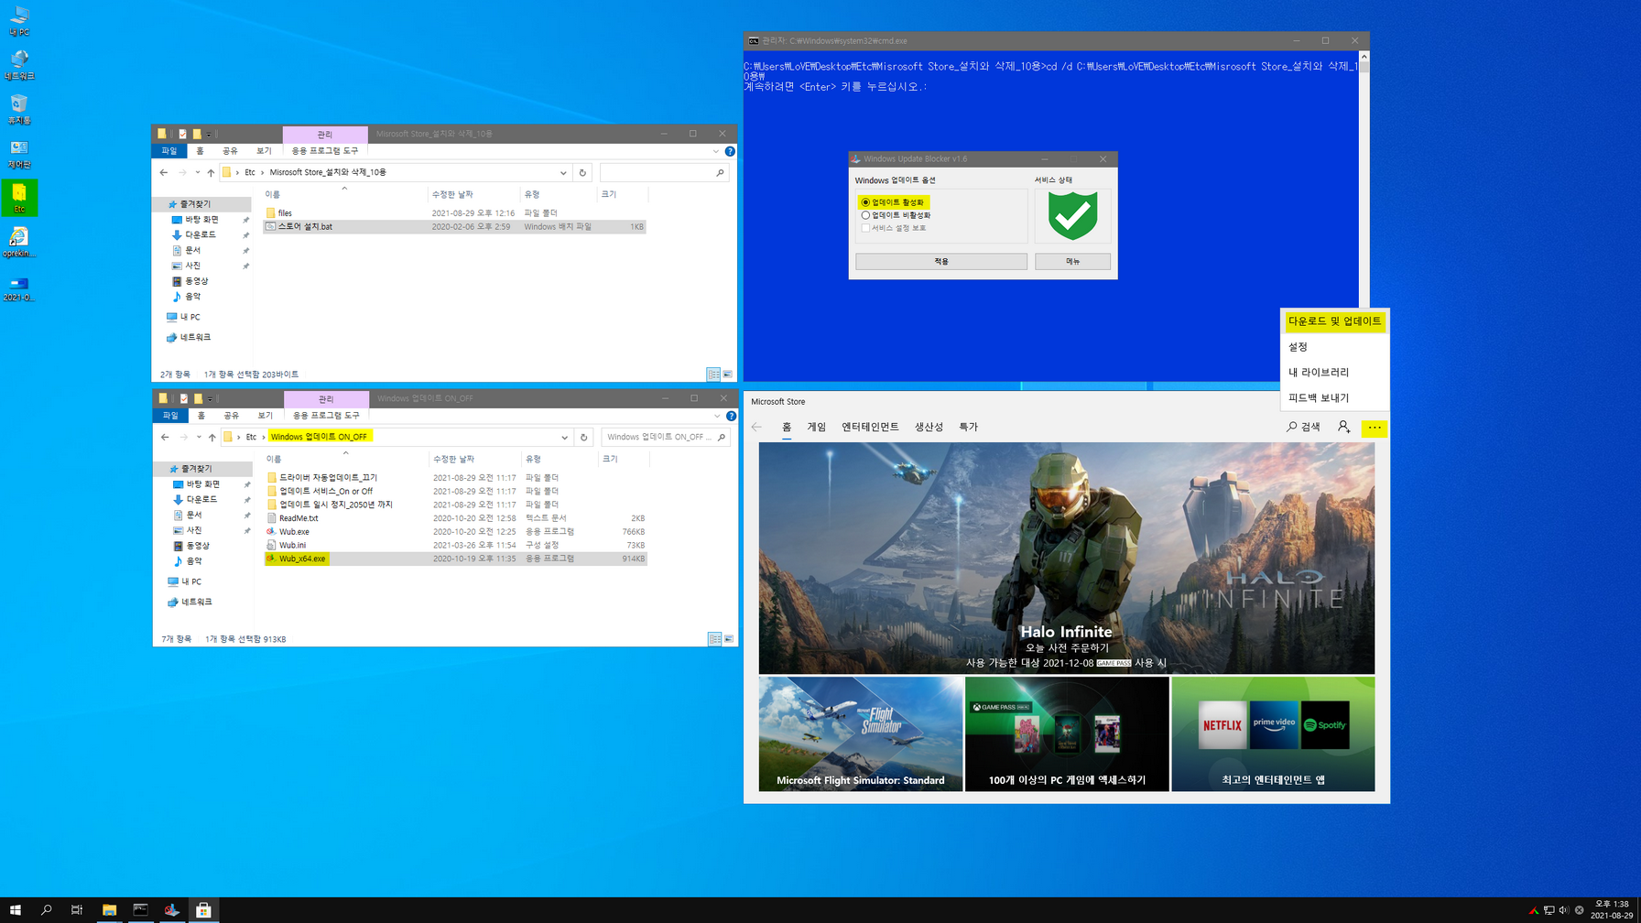Open the 생산성 tab in Microsoft Store
Screen dimensions: 1641x923
[929, 427]
